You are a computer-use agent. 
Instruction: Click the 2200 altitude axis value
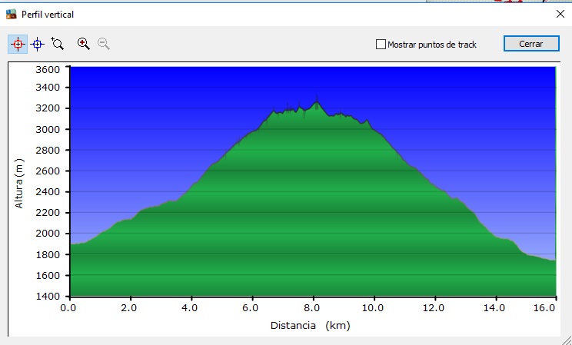click(x=48, y=213)
